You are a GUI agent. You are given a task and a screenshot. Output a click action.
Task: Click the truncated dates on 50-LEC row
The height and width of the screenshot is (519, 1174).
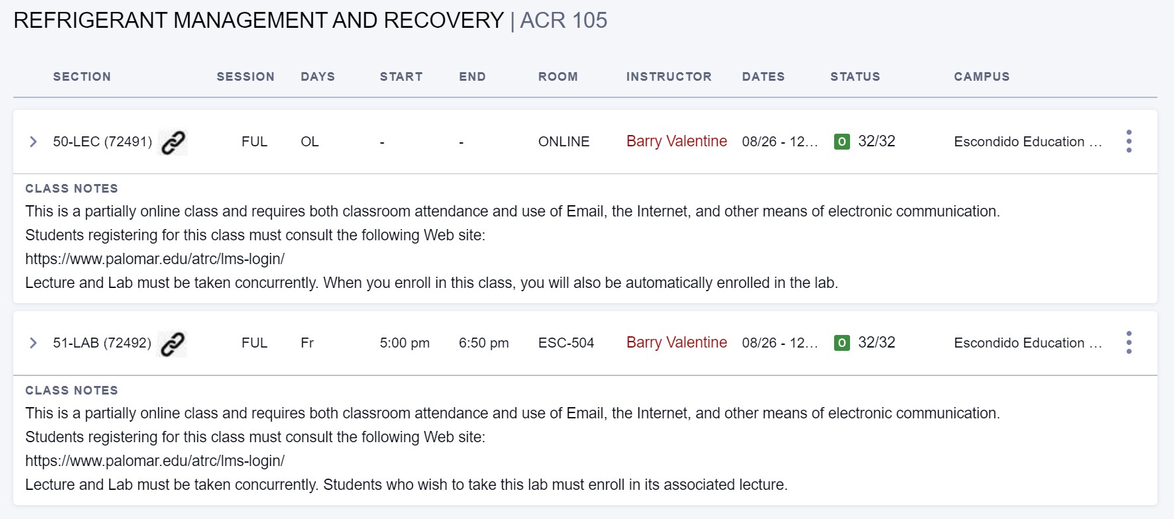780,142
